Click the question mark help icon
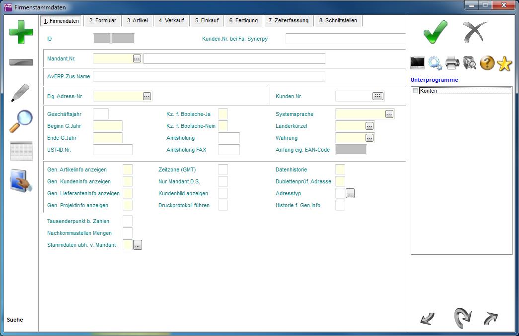 (487, 63)
